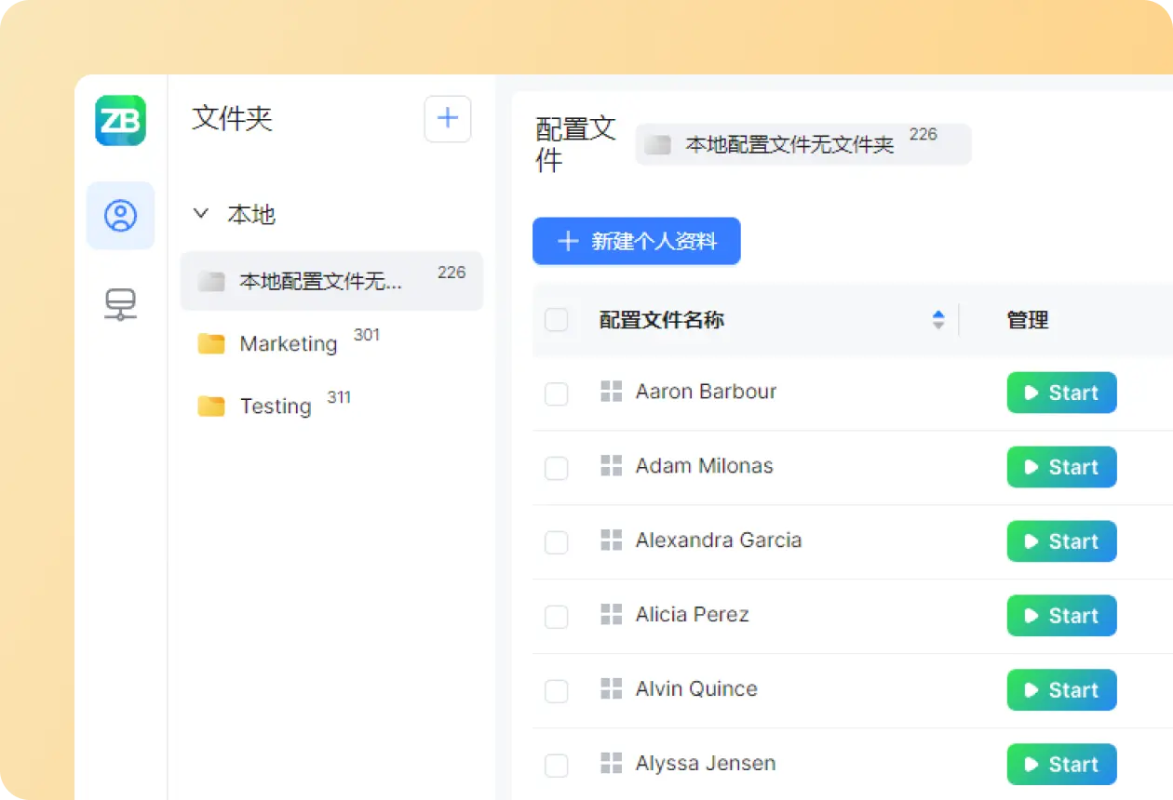This screenshot has height=800, width=1173.
Task: Click the 本地配置文件无文件夹 header tag
Action: click(802, 145)
